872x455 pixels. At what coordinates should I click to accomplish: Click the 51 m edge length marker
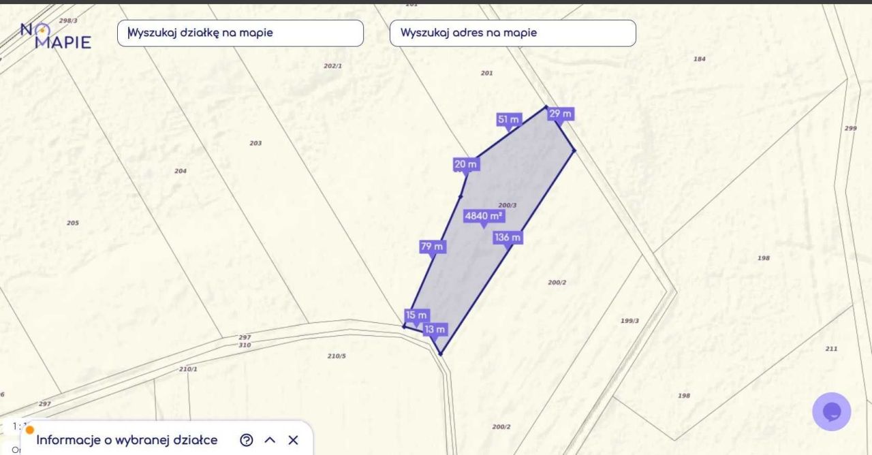point(508,120)
